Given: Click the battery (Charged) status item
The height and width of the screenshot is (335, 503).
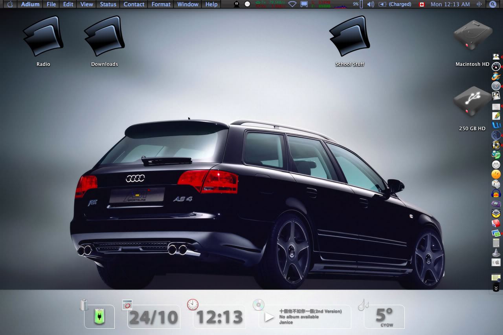Looking at the screenshot, I should click(395, 4).
